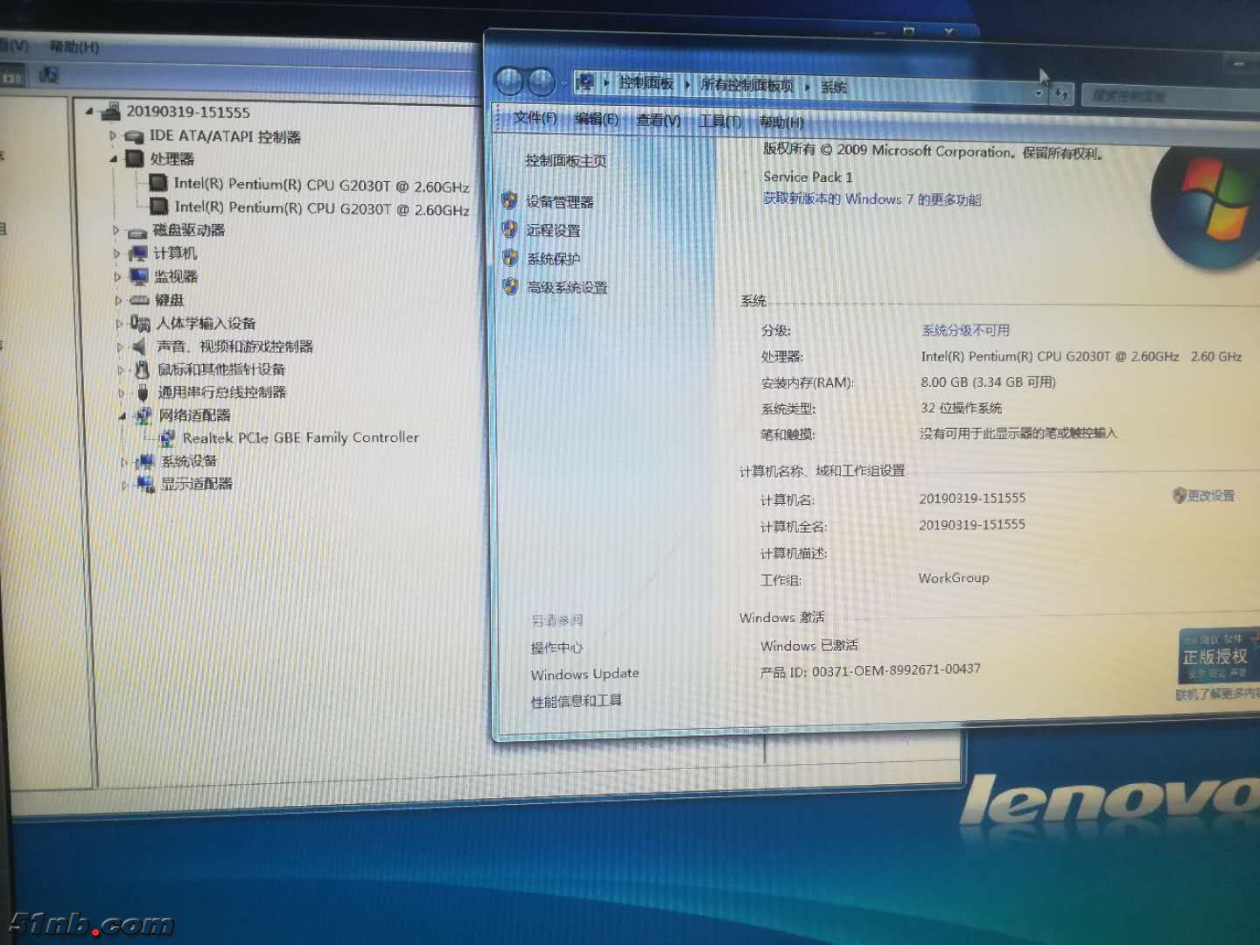The image size is (1260, 945).
Task: Click the 监视器 monitor device icon
Action: 137,276
